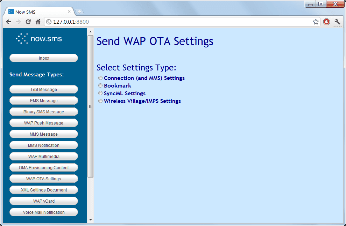The height and width of the screenshot is (226, 346).
Task: Open XML Settings Document
Action: [44, 190]
